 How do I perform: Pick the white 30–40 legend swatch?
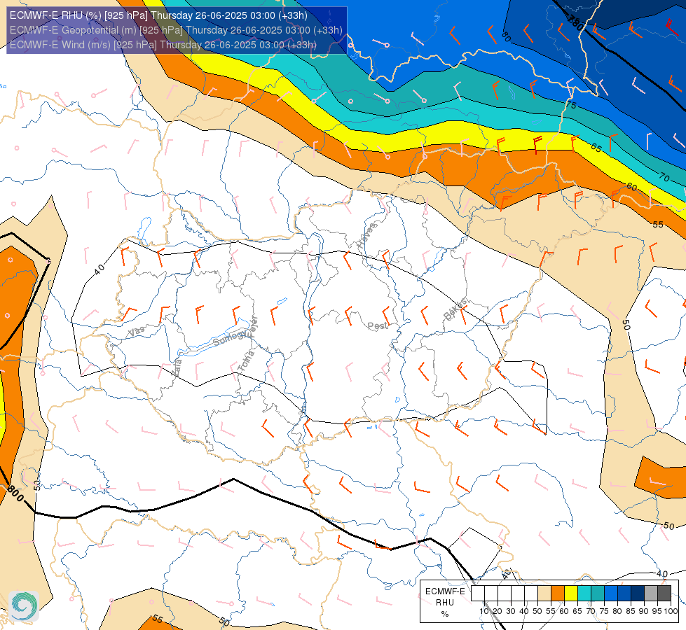tap(518, 593)
